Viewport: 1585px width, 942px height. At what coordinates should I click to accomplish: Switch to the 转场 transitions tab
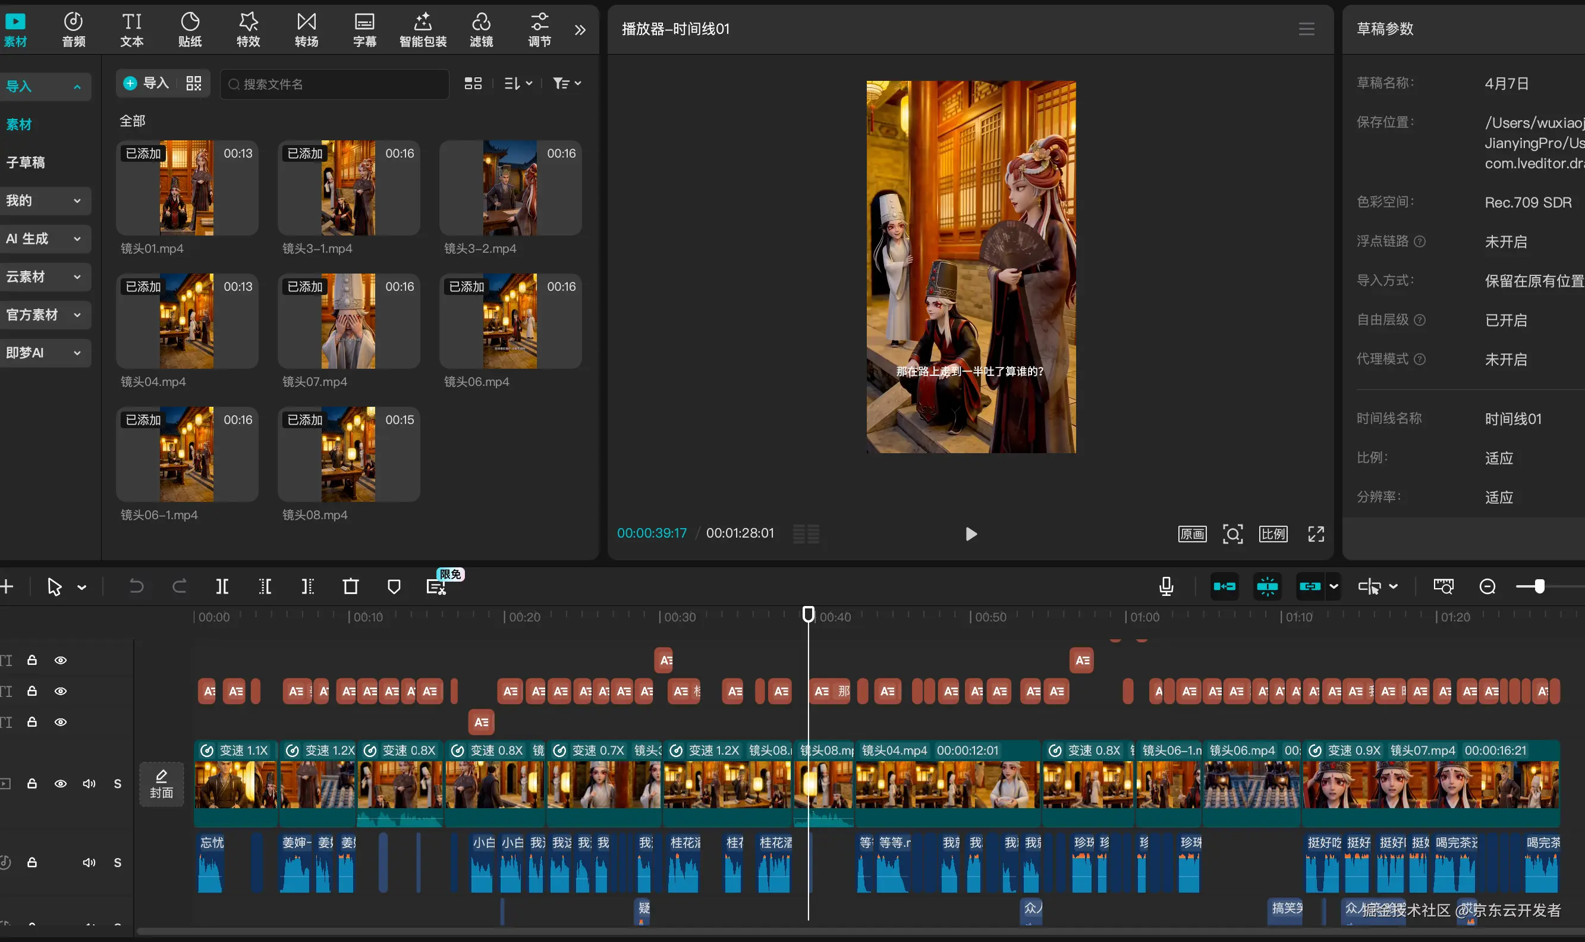point(306,29)
